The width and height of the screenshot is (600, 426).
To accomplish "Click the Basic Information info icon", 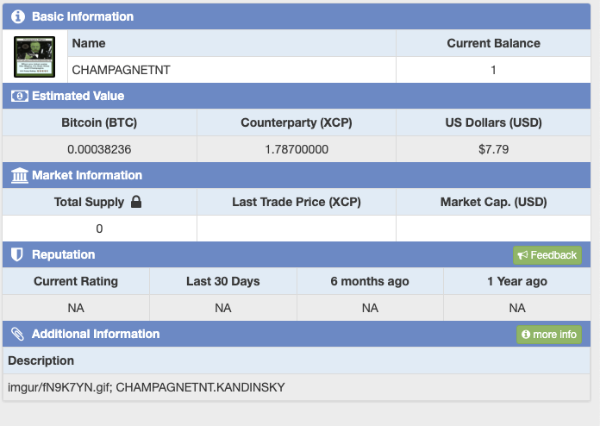I will coord(18,16).
